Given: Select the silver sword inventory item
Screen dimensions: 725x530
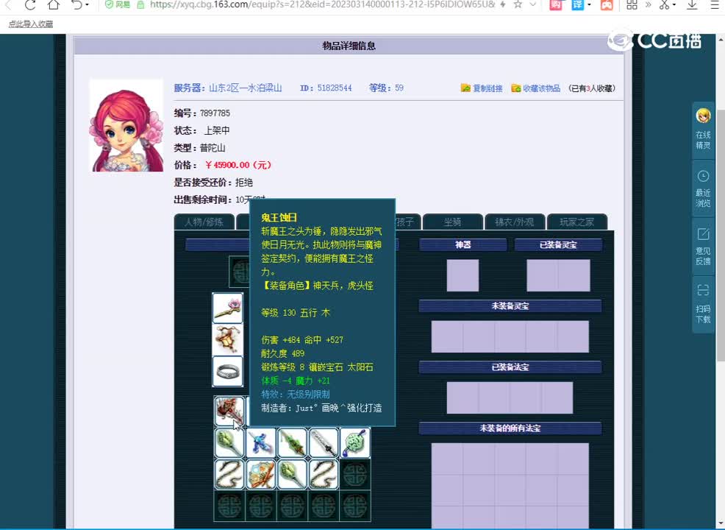Looking at the screenshot, I should pyautogui.click(x=324, y=443).
